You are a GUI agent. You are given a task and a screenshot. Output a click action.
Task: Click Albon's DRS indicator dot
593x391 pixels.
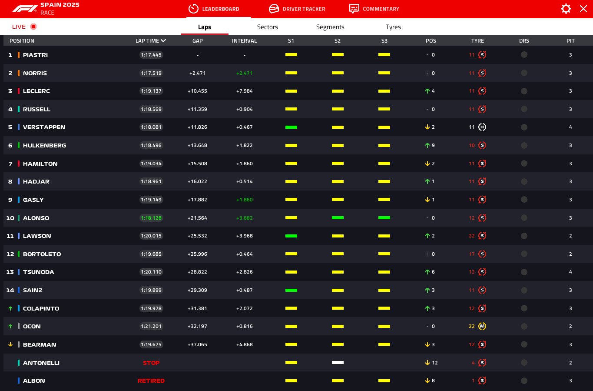[x=524, y=381]
